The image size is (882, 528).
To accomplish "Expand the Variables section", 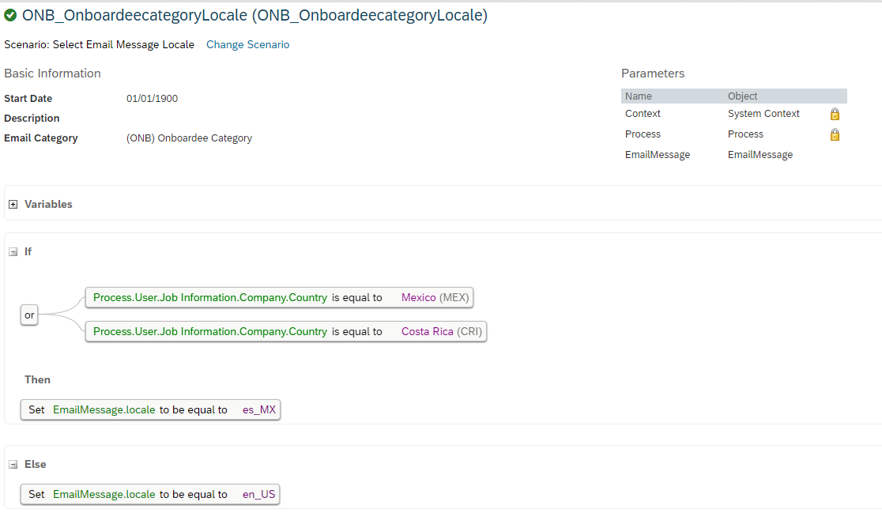I will 13,204.
